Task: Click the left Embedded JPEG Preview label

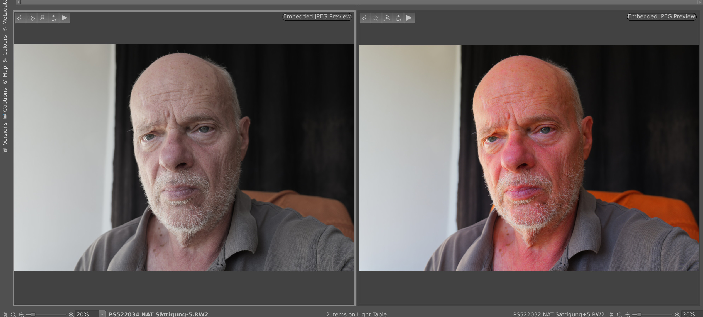Action: click(x=317, y=17)
